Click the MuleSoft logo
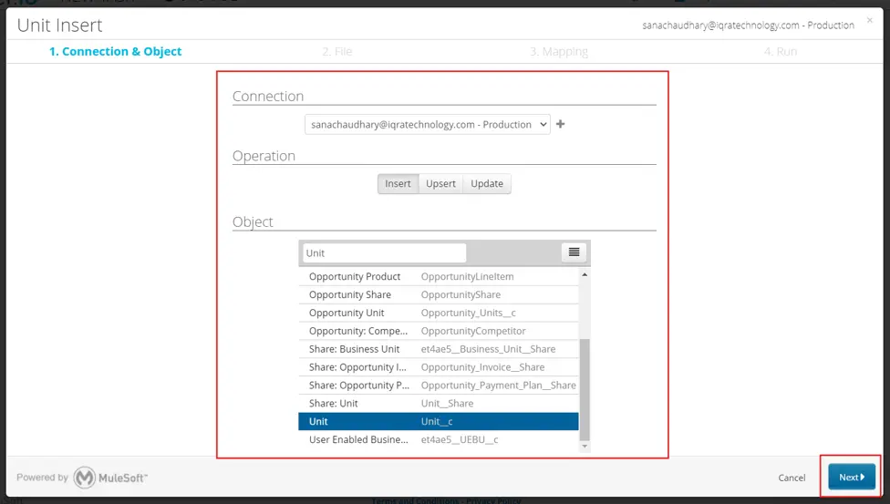Image resolution: width=890 pixels, height=504 pixels. pos(110,478)
